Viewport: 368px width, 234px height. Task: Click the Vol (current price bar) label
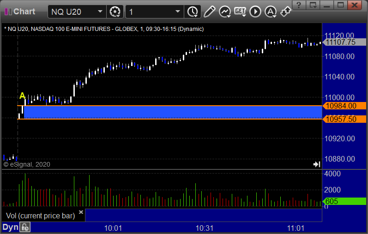coord(40,216)
